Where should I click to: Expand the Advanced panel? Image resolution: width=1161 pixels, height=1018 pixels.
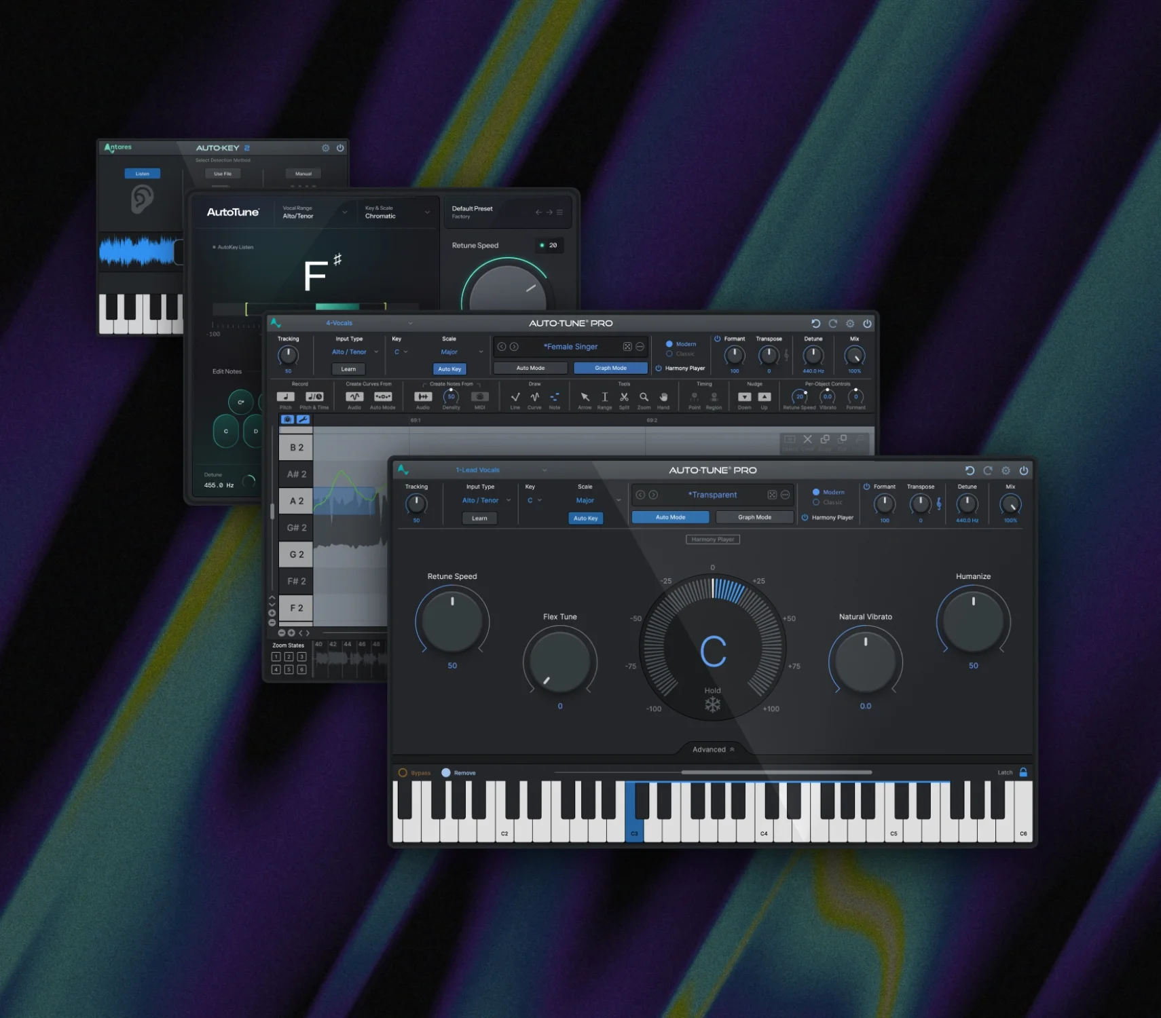713,749
